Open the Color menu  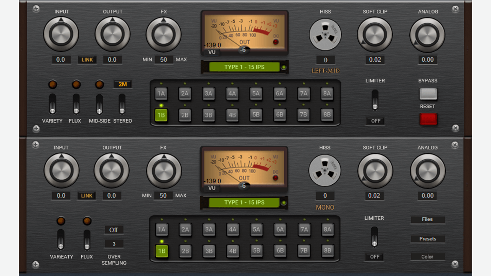coord(427,257)
